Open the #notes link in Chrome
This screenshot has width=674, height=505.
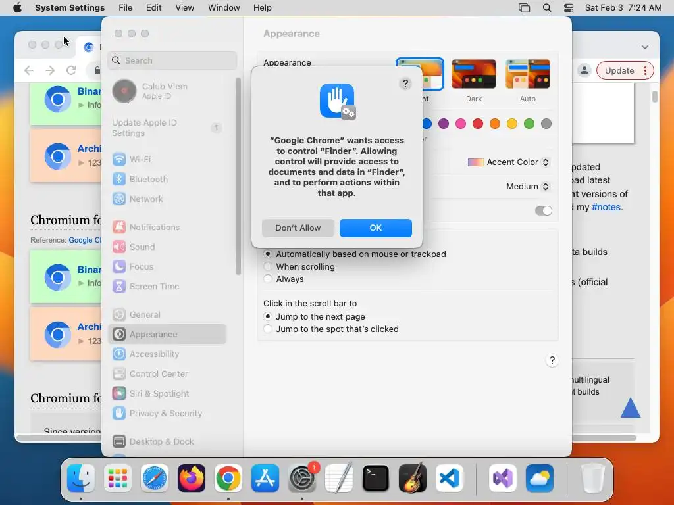point(606,207)
